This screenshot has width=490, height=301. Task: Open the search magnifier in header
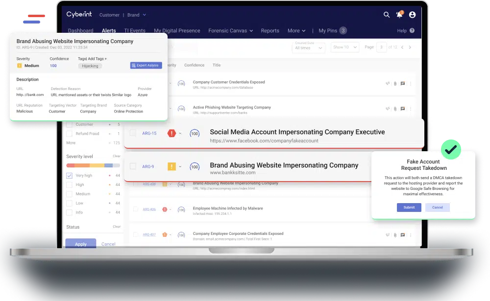point(387,15)
